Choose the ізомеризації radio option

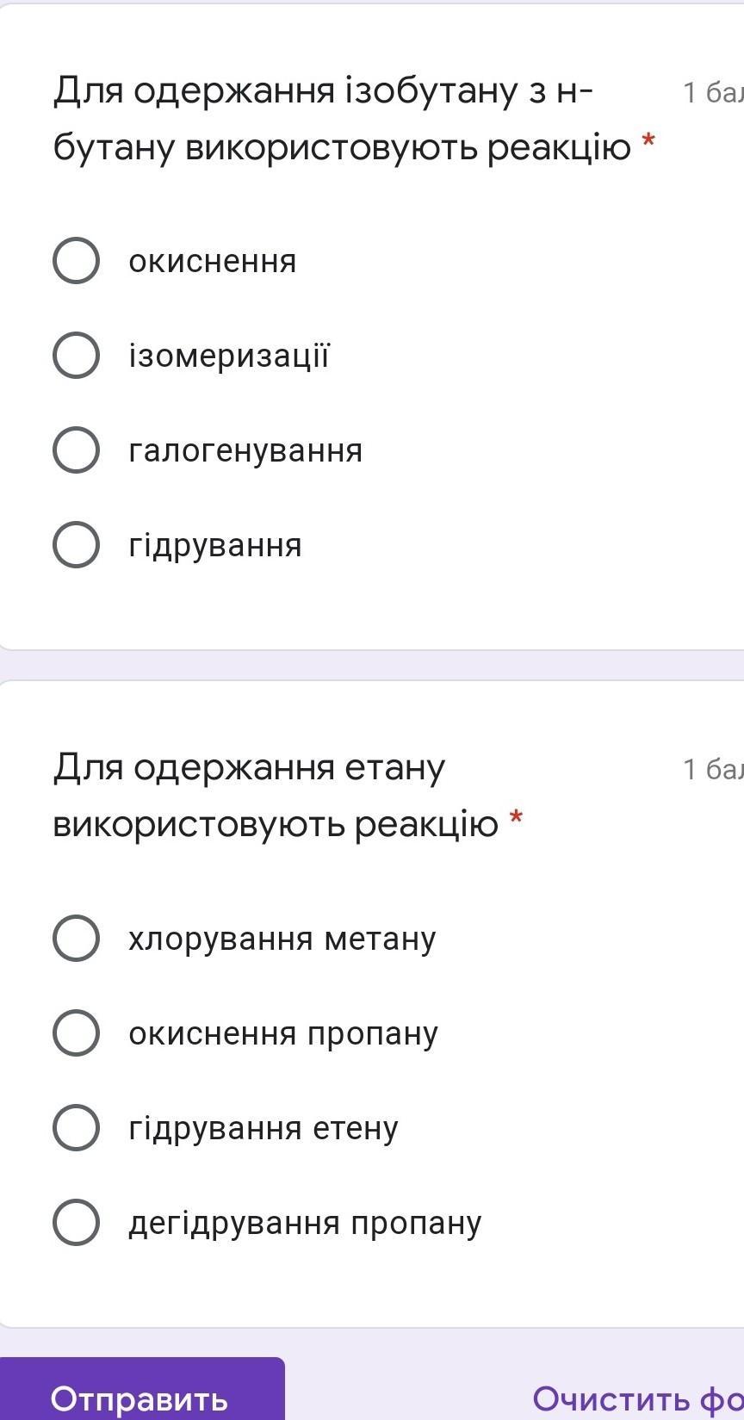tap(76, 355)
